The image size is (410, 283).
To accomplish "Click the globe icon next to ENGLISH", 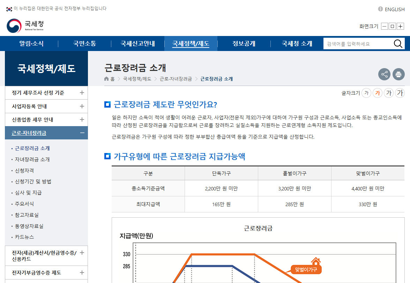I will 380,9.
